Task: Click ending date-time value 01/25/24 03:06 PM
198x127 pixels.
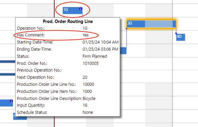Action: coord(101,49)
